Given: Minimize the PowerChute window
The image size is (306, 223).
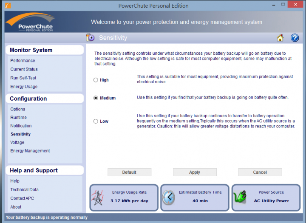Looking at the screenshot, I should click(274, 5).
